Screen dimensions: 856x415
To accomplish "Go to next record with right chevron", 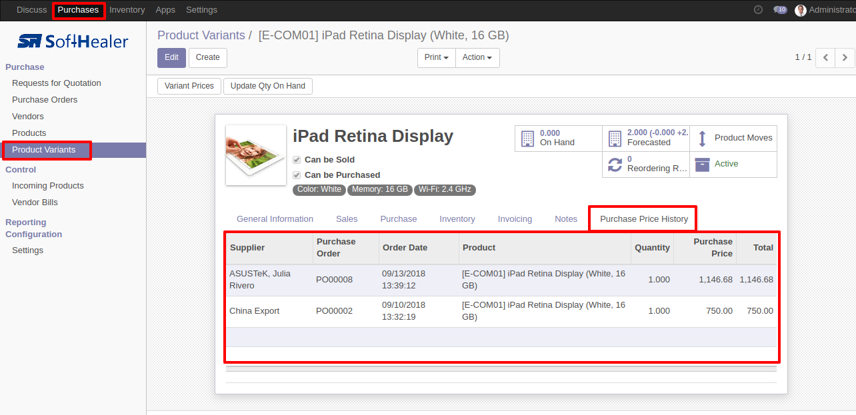I will (x=845, y=58).
